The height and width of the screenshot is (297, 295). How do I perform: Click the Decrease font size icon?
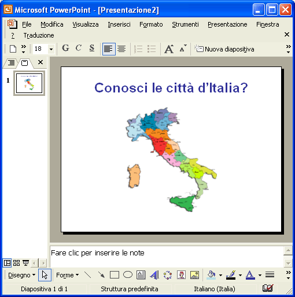click(x=183, y=49)
